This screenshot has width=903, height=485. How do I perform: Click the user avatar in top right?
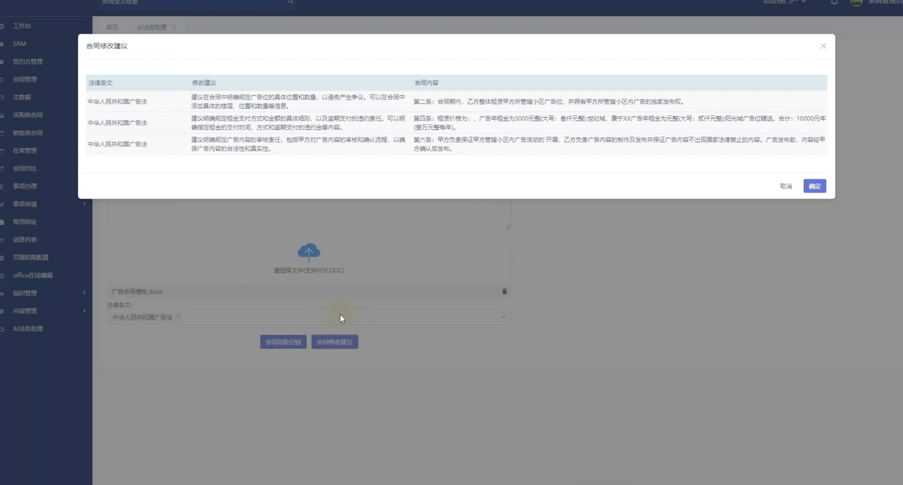pos(856,3)
